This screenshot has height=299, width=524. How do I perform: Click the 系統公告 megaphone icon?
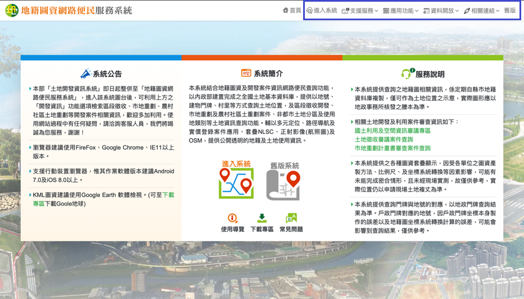pos(85,74)
